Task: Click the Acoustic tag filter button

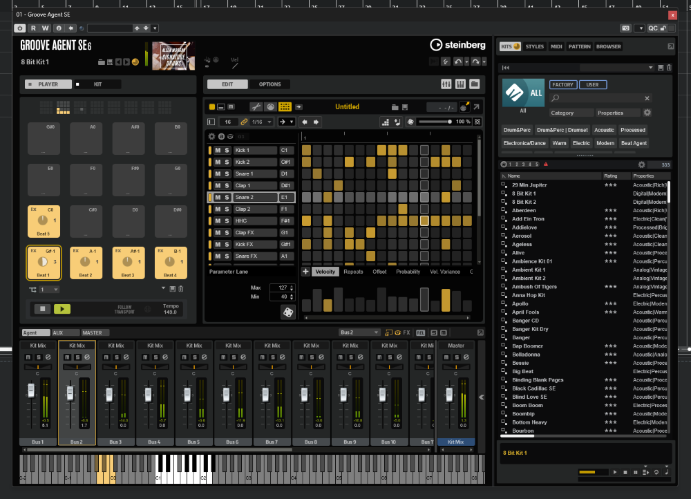Action: [604, 130]
